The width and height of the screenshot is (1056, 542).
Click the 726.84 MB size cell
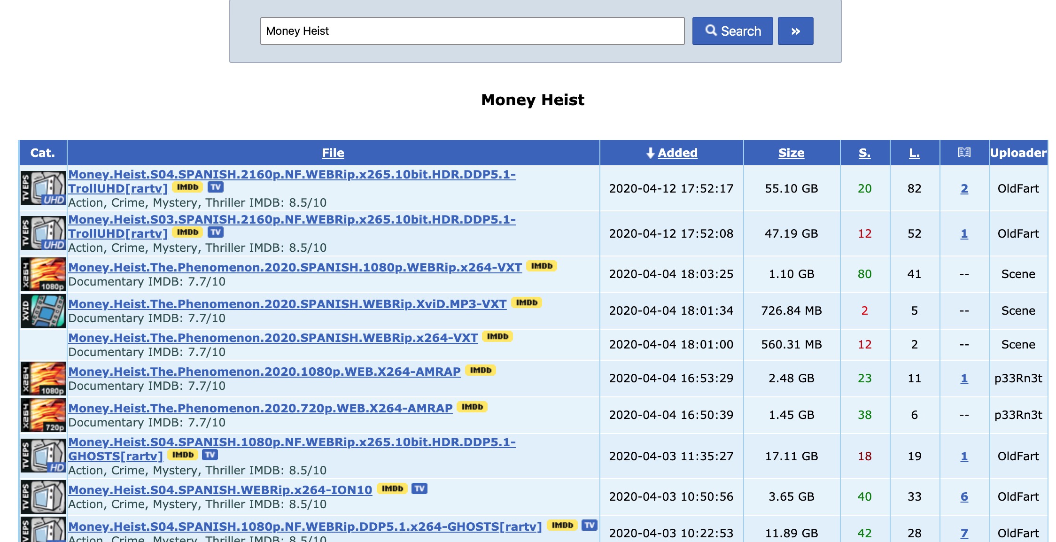coord(791,310)
